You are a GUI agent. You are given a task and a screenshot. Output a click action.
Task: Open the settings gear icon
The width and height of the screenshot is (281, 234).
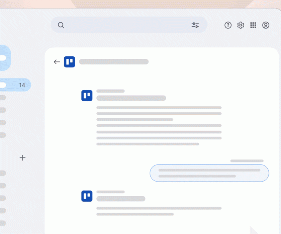241,25
